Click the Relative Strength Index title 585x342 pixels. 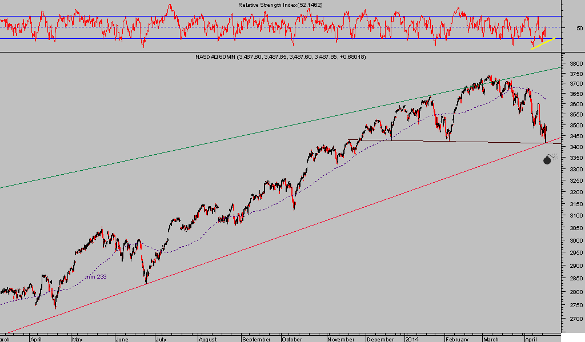[275, 5]
